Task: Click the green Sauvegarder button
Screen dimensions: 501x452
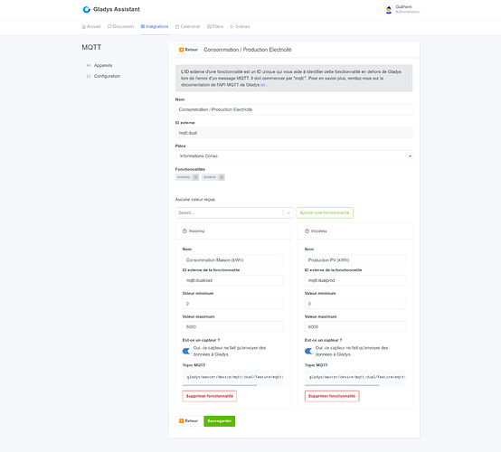Action: click(x=220, y=421)
